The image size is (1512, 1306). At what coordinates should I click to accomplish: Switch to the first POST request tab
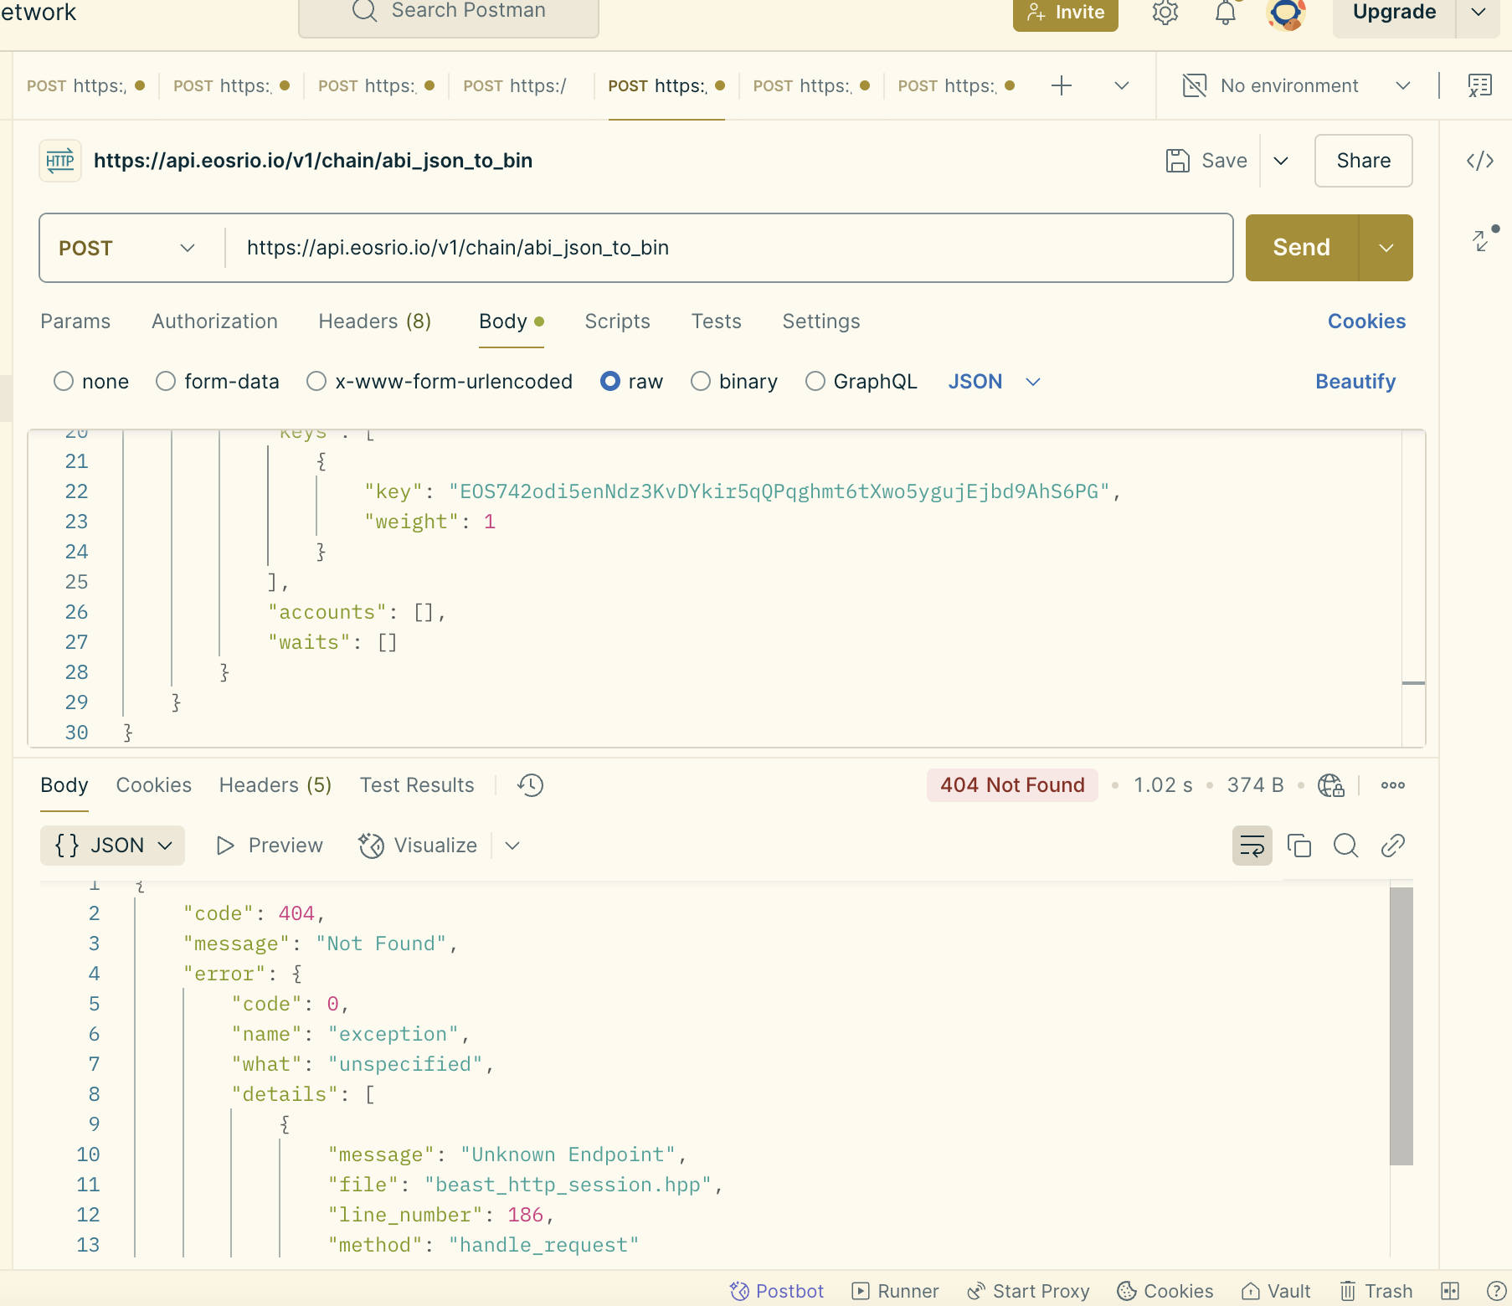click(x=85, y=85)
